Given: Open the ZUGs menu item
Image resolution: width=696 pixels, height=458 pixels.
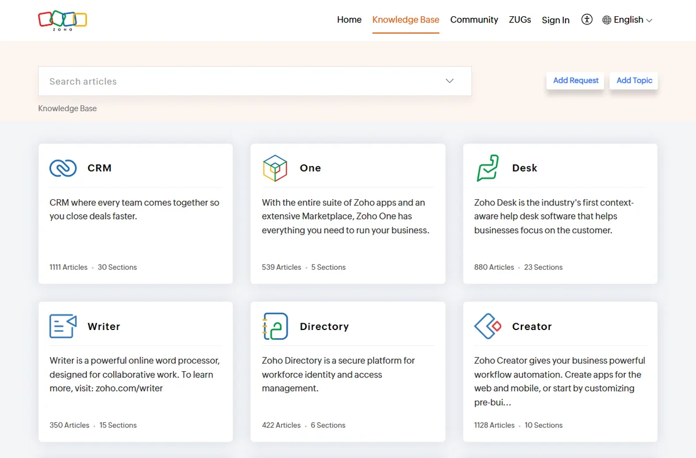Looking at the screenshot, I should pyautogui.click(x=520, y=20).
